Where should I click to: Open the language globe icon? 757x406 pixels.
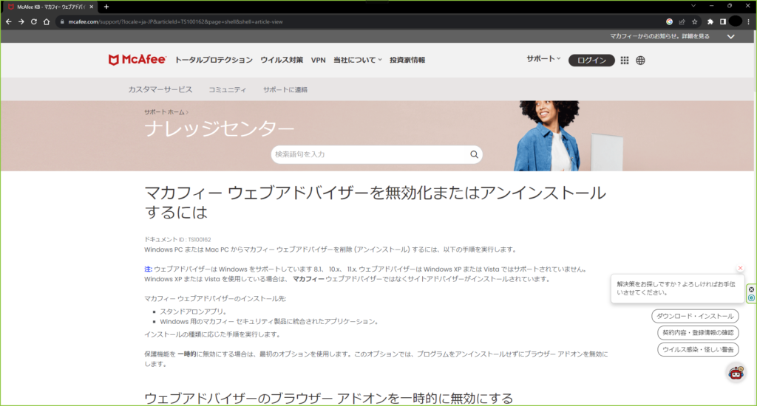pyautogui.click(x=640, y=61)
